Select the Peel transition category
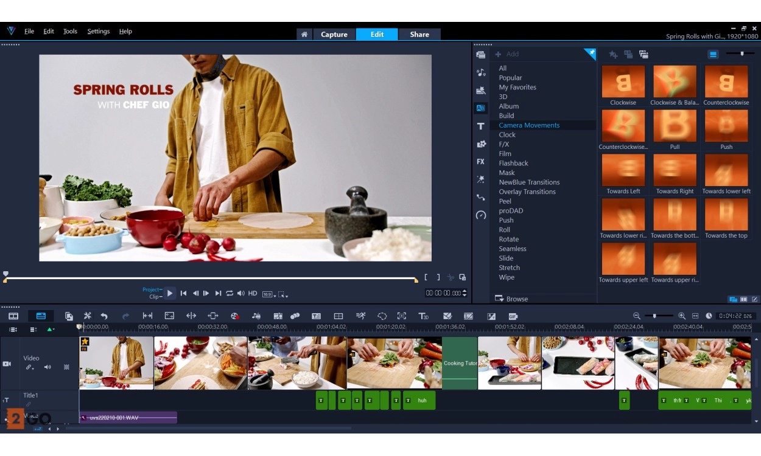 (x=505, y=201)
